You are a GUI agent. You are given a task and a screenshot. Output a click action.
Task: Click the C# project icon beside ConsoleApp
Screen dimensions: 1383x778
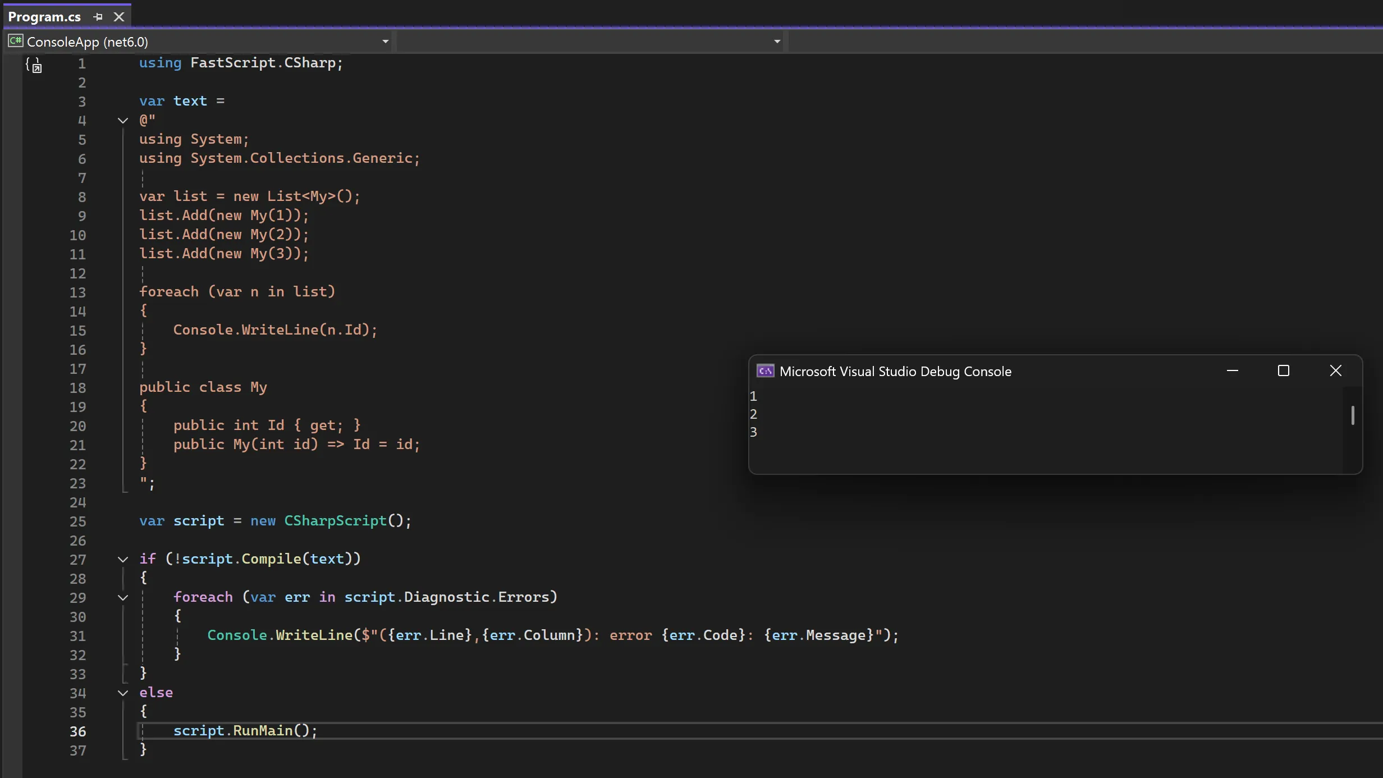pos(15,41)
